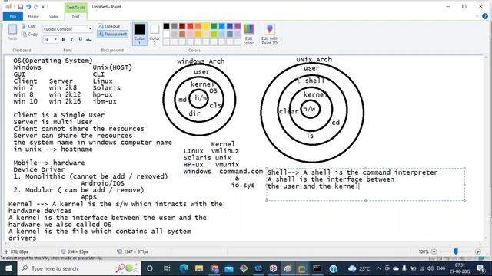Pick the orange color swatch
This screenshot has width=492, height=276.
pyautogui.click(x=198, y=26)
